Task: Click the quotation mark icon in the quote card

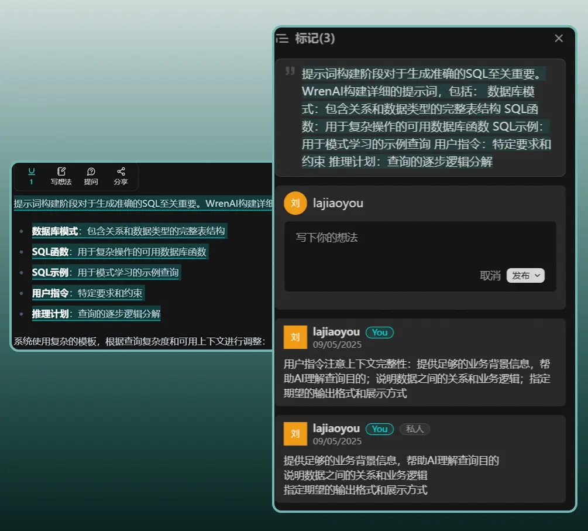Action: click(x=290, y=71)
